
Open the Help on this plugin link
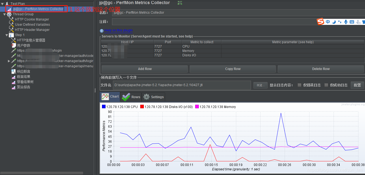click(x=119, y=30)
